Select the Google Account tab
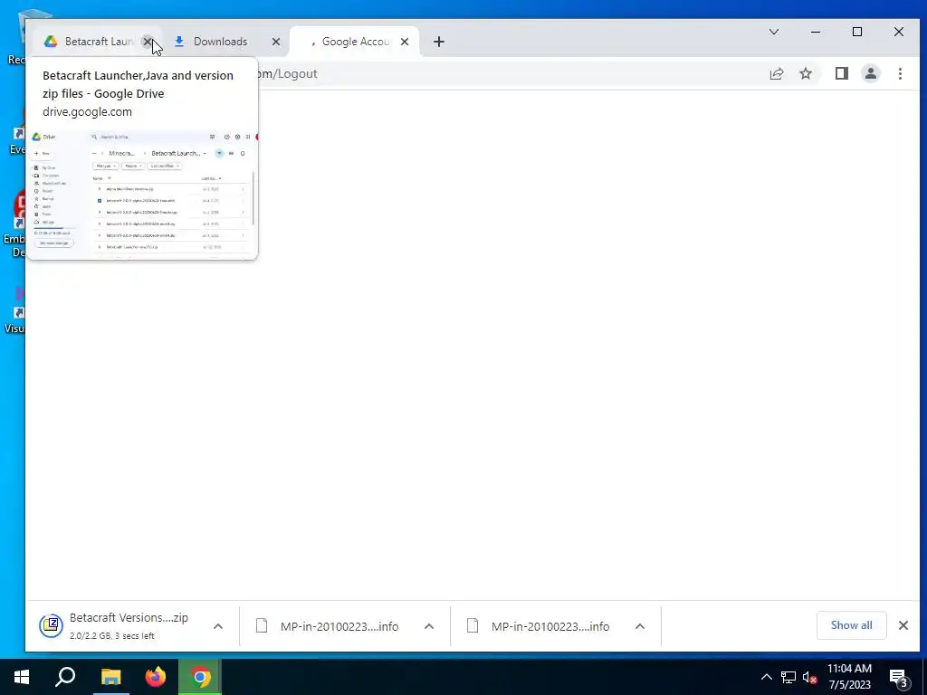The width and height of the screenshot is (927, 695). click(x=355, y=42)
